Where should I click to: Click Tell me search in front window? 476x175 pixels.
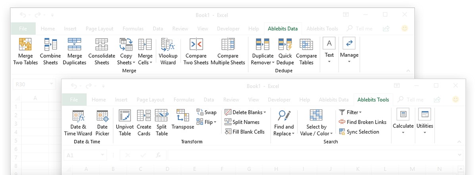click(411, 100)
